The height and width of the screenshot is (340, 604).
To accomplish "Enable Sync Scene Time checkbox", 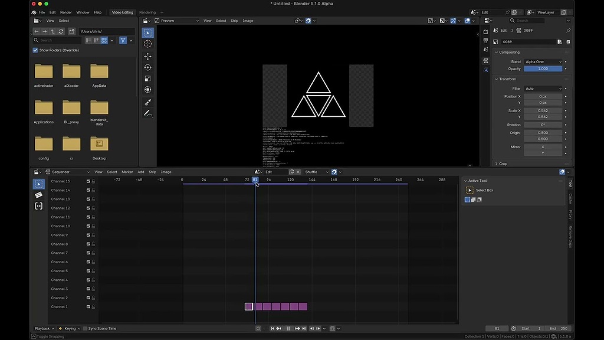I will 85,328.
